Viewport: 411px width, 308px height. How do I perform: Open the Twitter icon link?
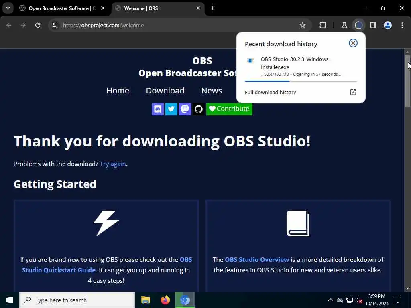pyautogui.click(x=171, y=109)
